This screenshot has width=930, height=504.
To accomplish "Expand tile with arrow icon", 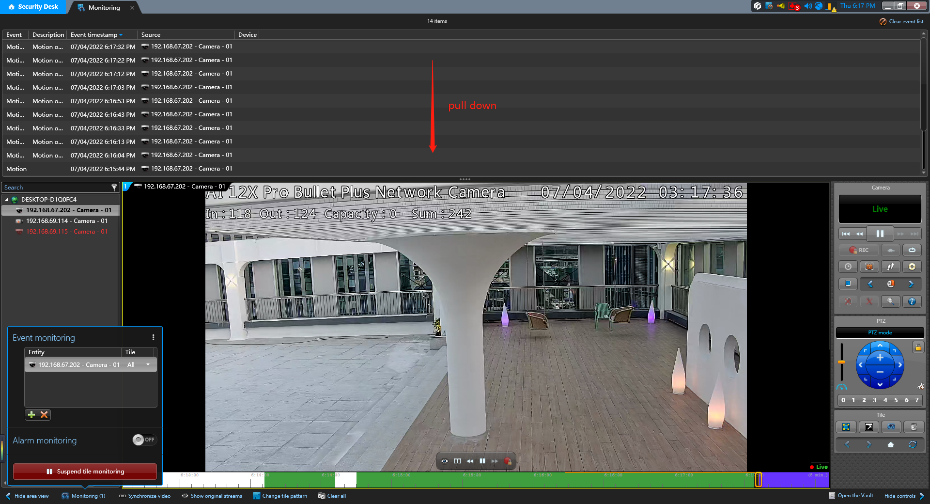I will (869, 427).
